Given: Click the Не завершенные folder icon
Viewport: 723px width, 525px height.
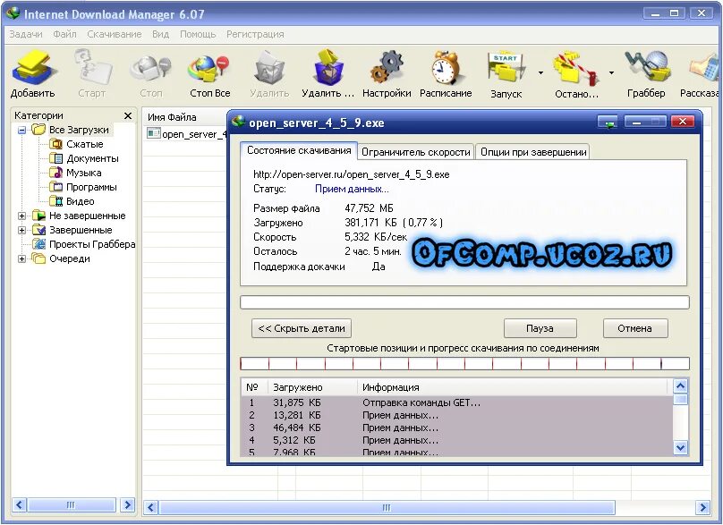Looking at the screenshot, I should (x=38, y=216).
